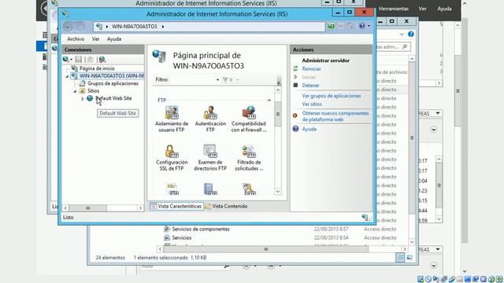This screenshot has width=504, height=283.
Task: Select Servicios de componentes in Explorer window
Action: tap(201, 229)
